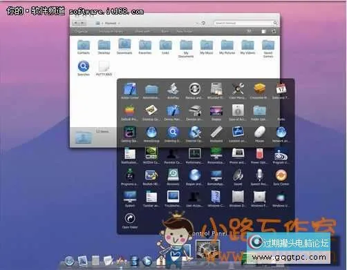The width and height of the screenshot is (347, 270).
Task: Open Getting Started item
Action: (130, 134)
